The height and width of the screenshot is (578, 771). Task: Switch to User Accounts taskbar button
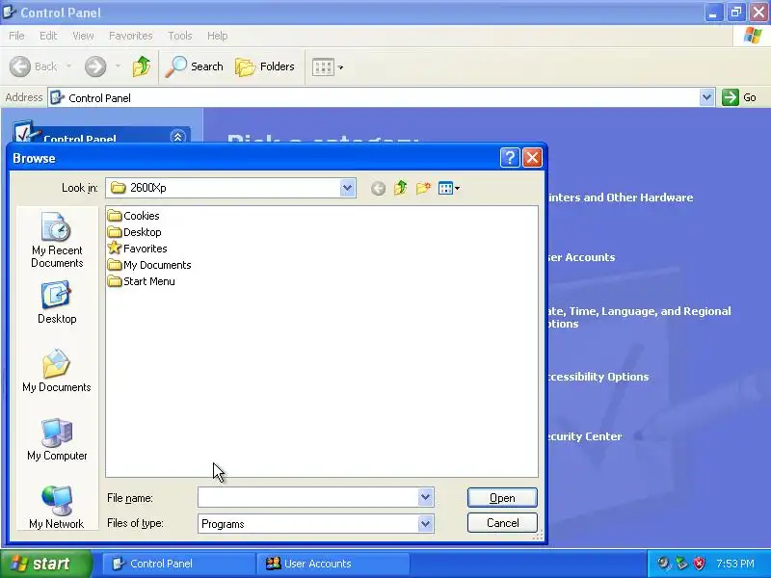point(332,564)
